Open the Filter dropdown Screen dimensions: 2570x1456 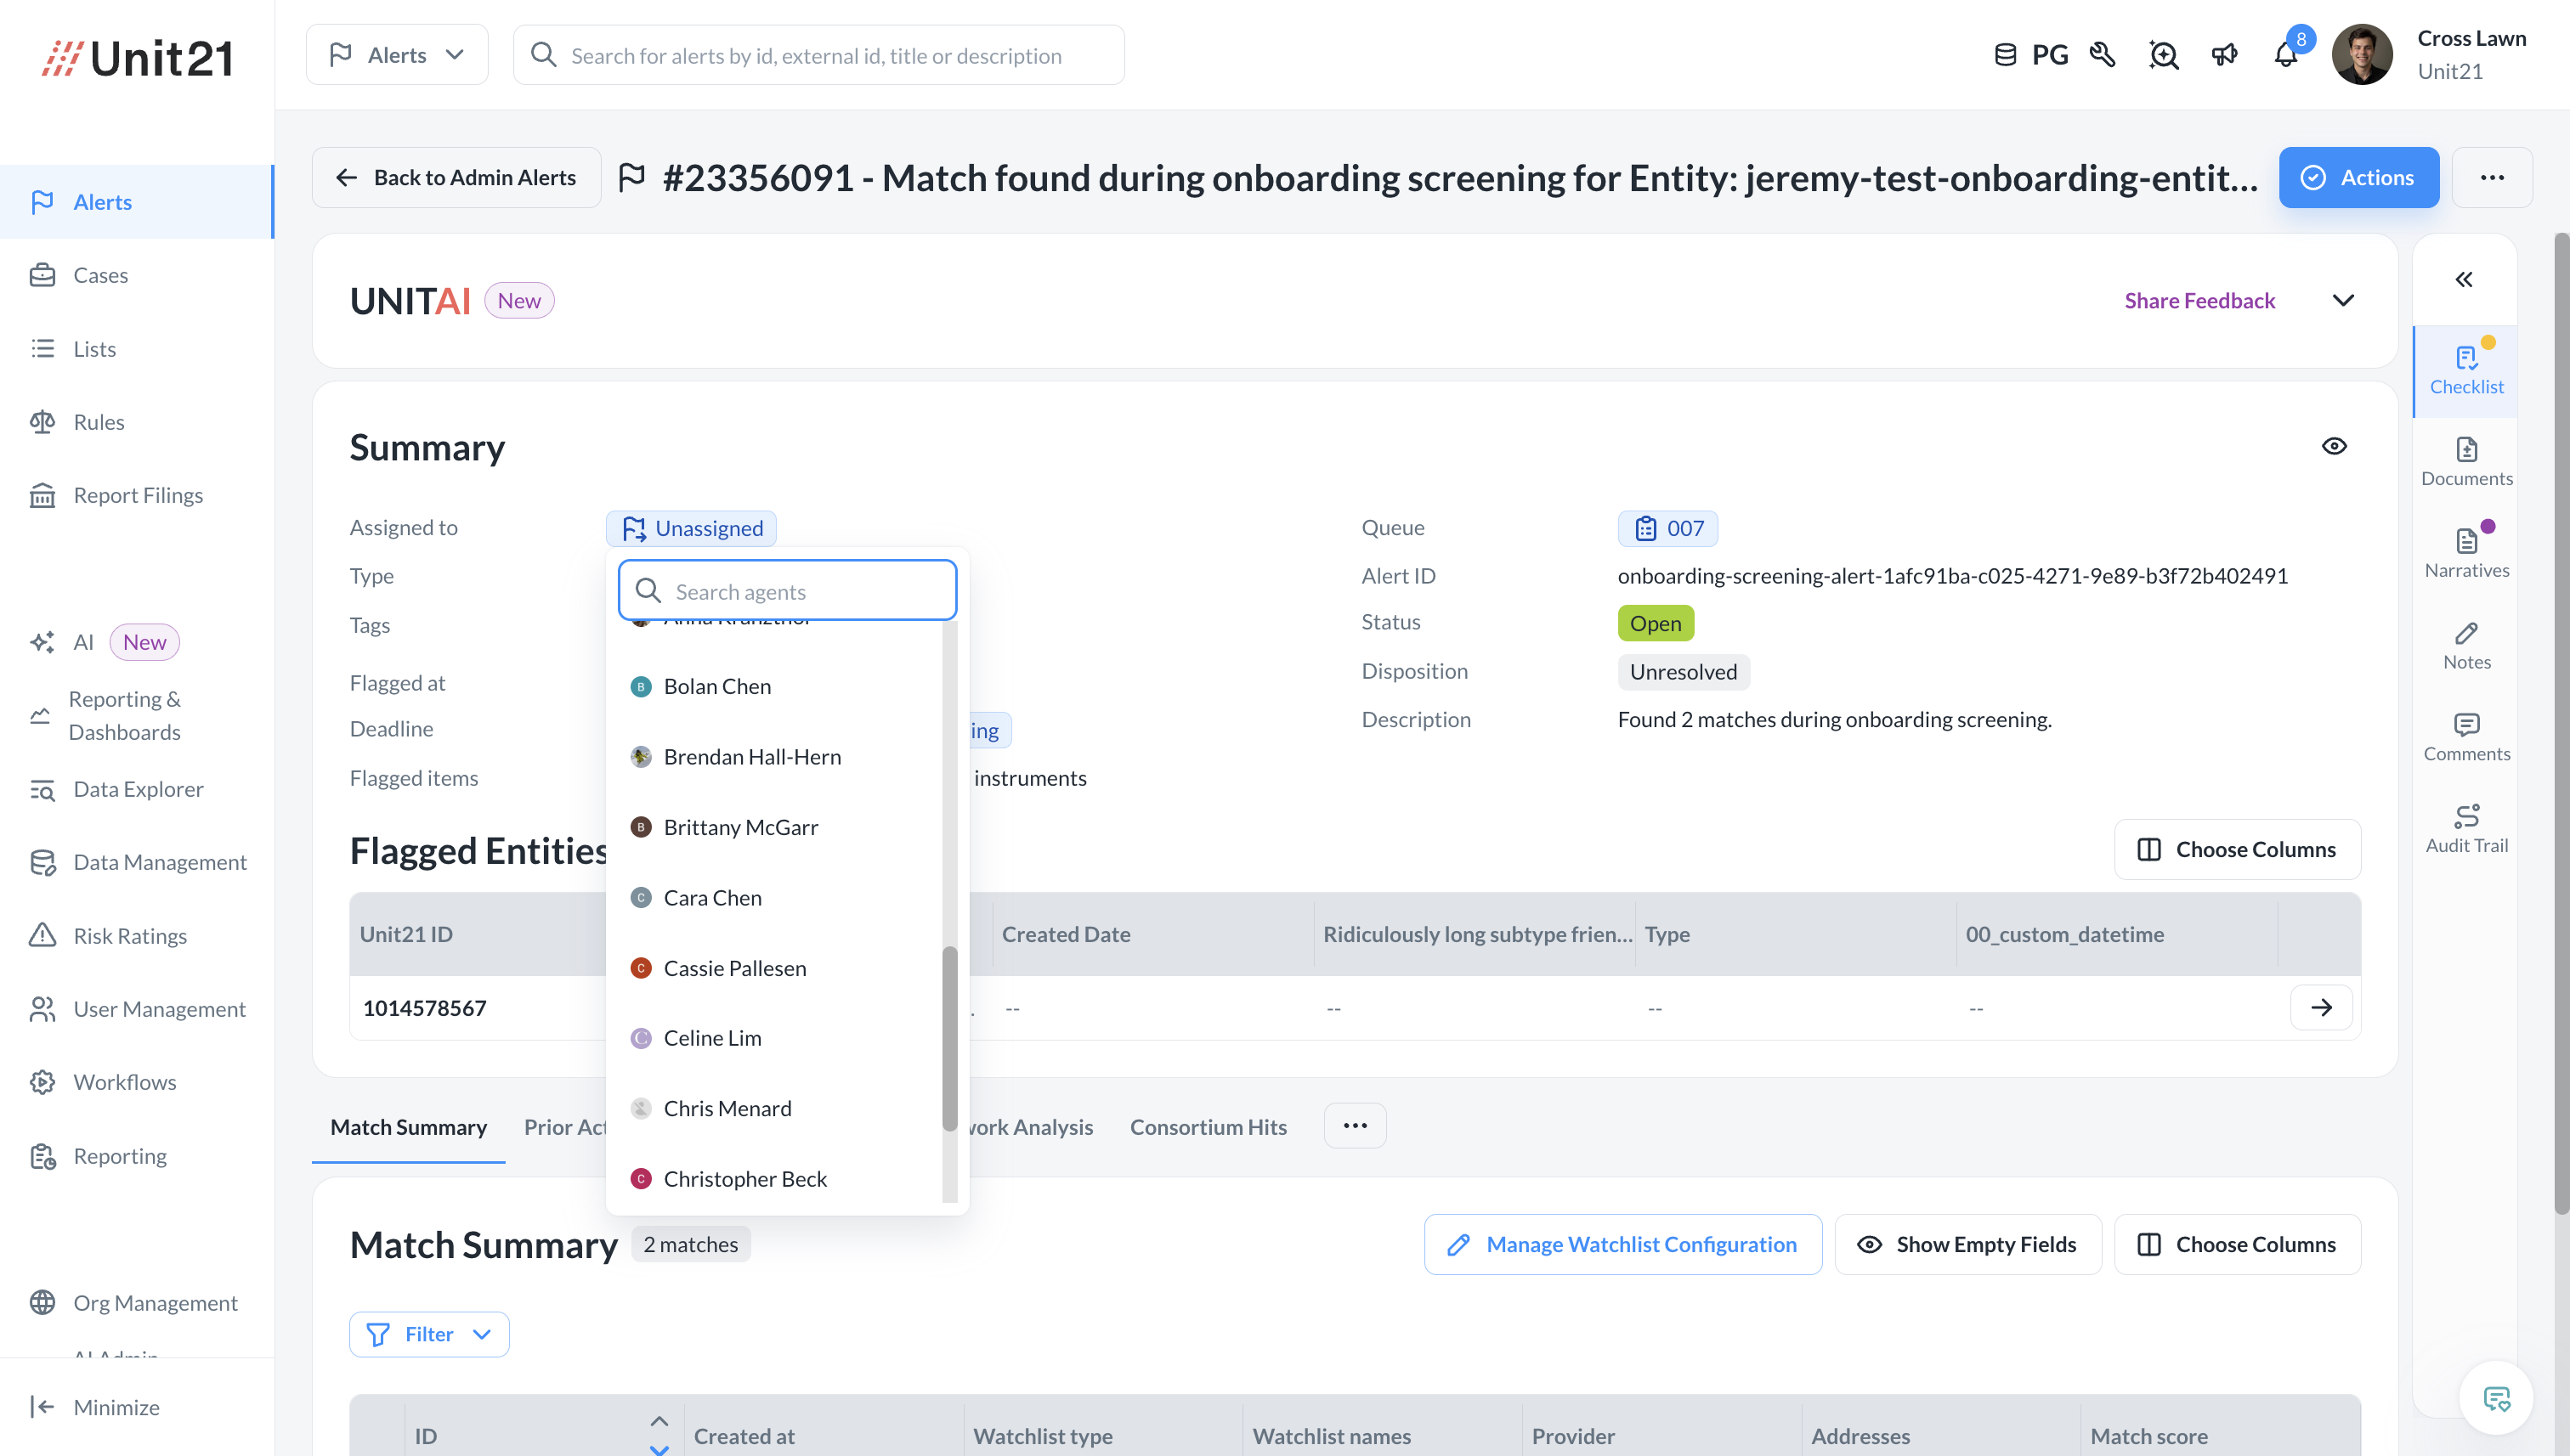[x=428, y=1334]
